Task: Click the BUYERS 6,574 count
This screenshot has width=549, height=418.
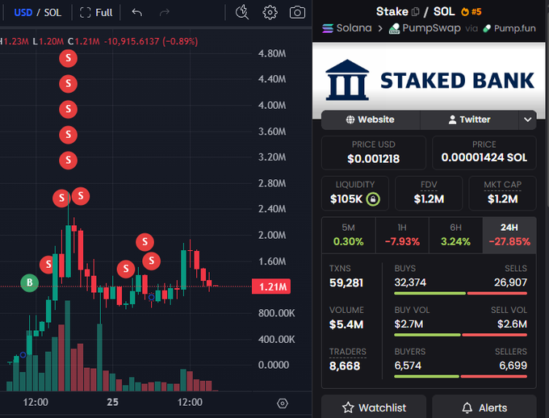Action: click(408, 366)
